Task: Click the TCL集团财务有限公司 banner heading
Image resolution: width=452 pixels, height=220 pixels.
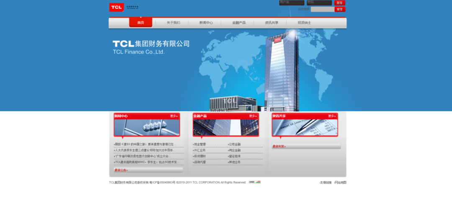Action: 151,44
